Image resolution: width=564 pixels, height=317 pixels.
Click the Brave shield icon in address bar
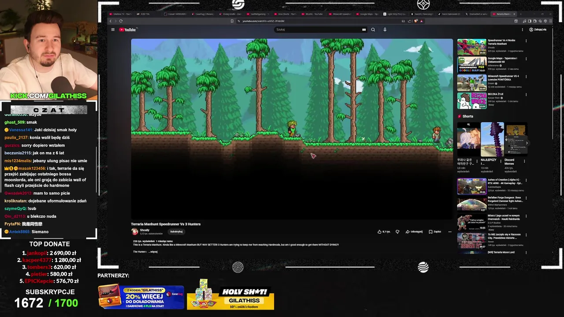pyautogui.click(x=416, y=21)
